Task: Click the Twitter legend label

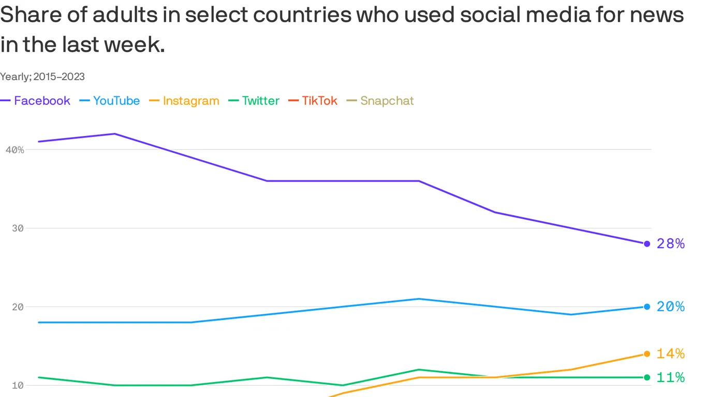Action: click(260, 101)
